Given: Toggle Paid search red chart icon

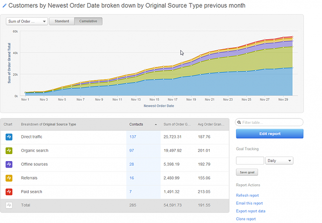Looking at the screenshot, I should coord(9,191).
